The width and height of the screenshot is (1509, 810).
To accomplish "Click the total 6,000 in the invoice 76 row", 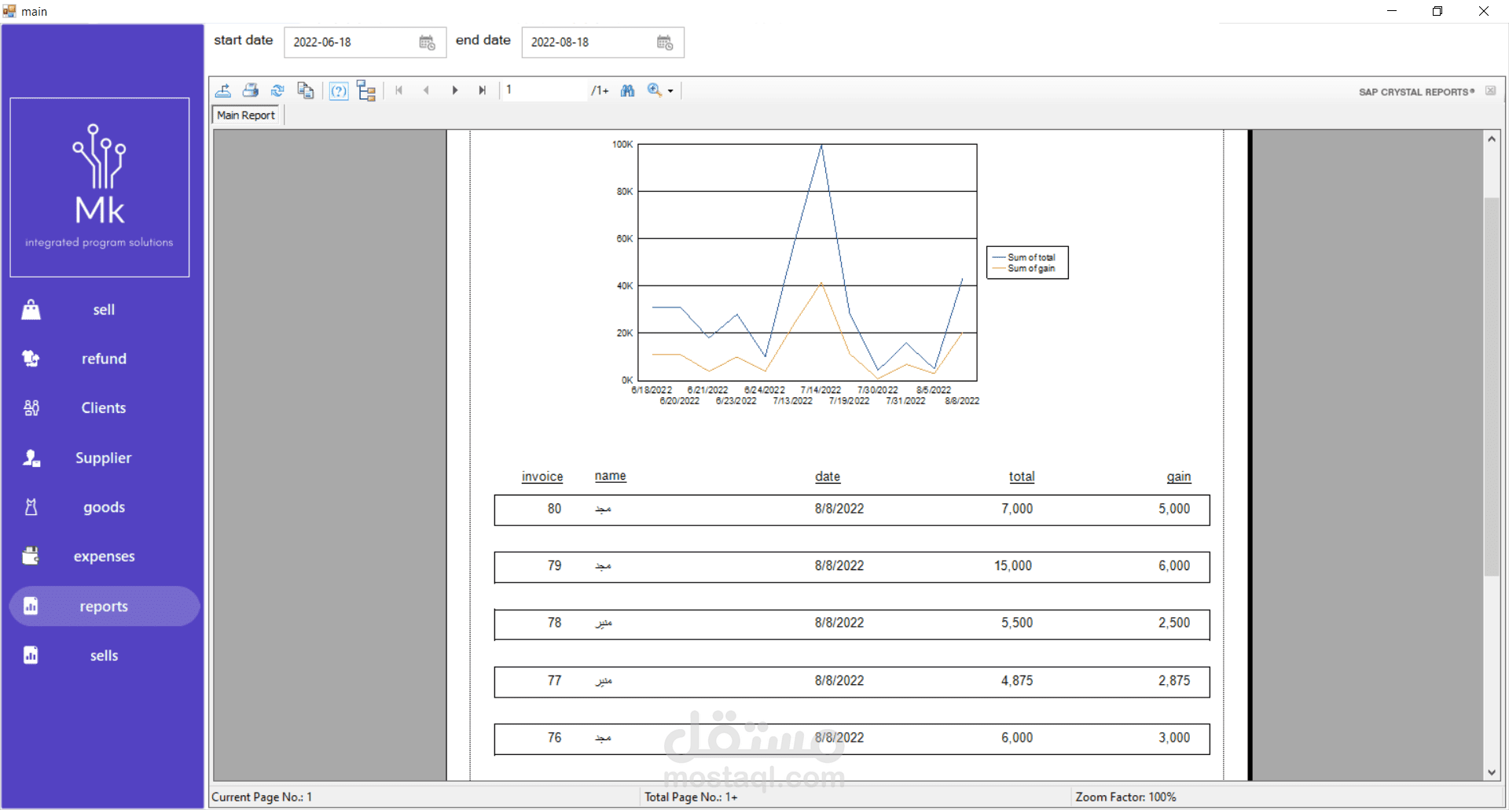I will tap(1017, 738).
